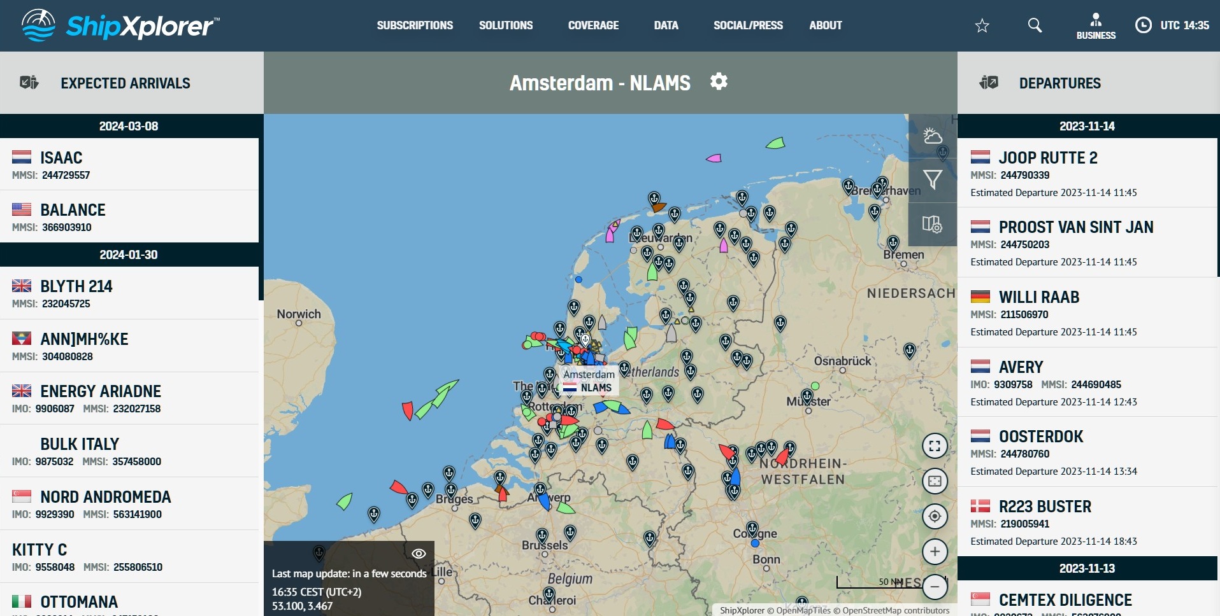Screen dimensions: 1220x616
Task: Open the favorites star icon
Action: point(982,25)
